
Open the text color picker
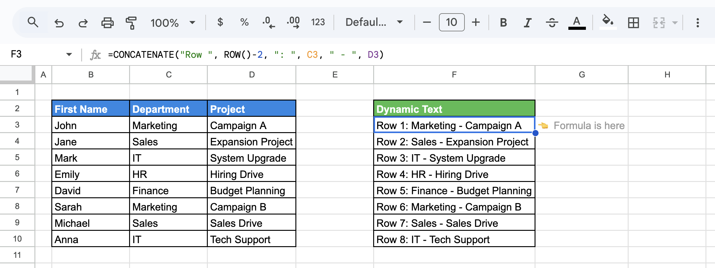coord(577,22)
